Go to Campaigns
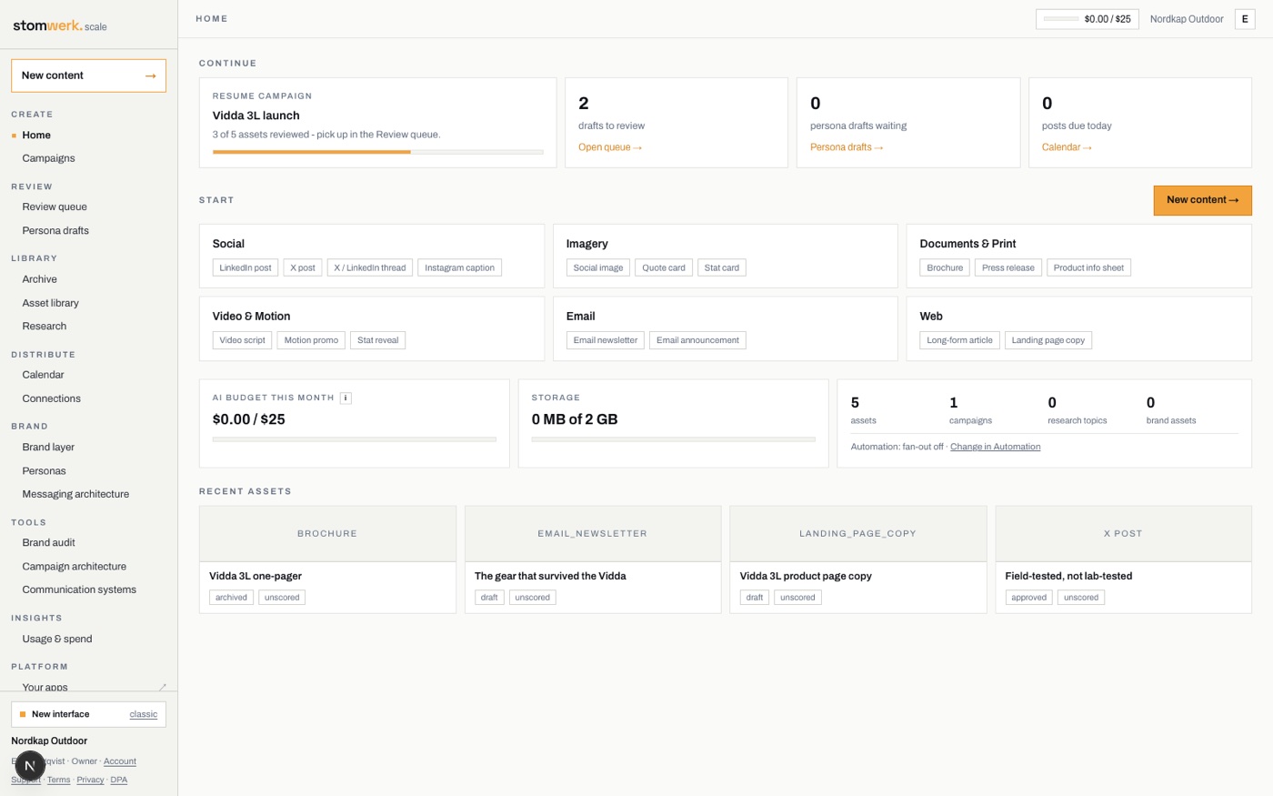Screen dimensions: 1273x796 [x=48, y=158]
